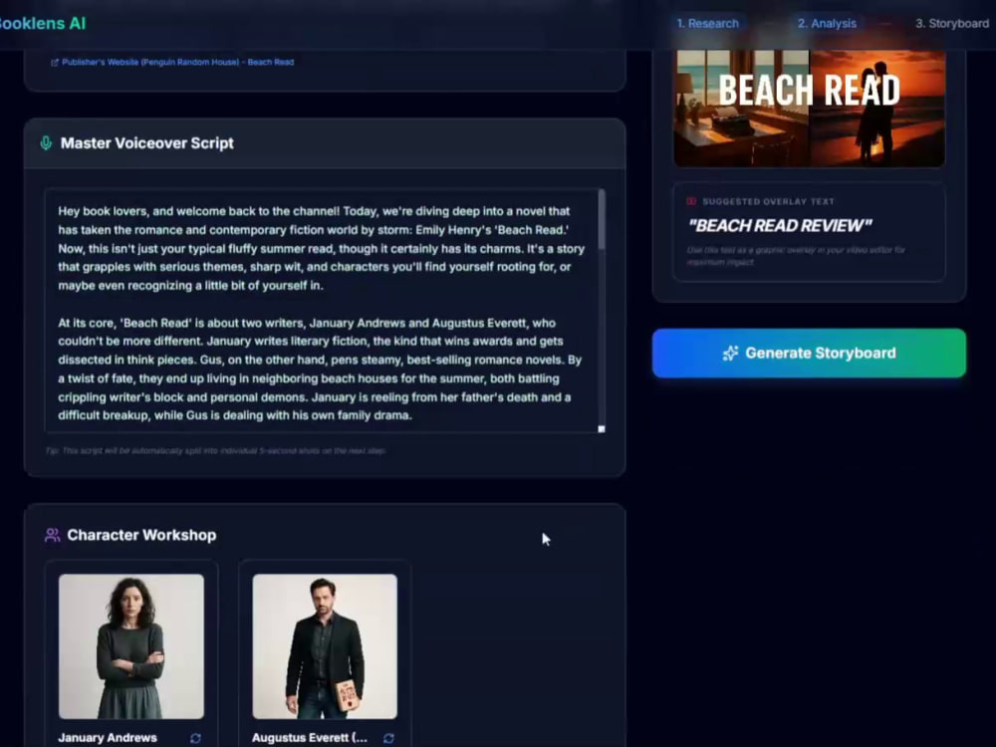Click the Generate Storyboard button

809,354
